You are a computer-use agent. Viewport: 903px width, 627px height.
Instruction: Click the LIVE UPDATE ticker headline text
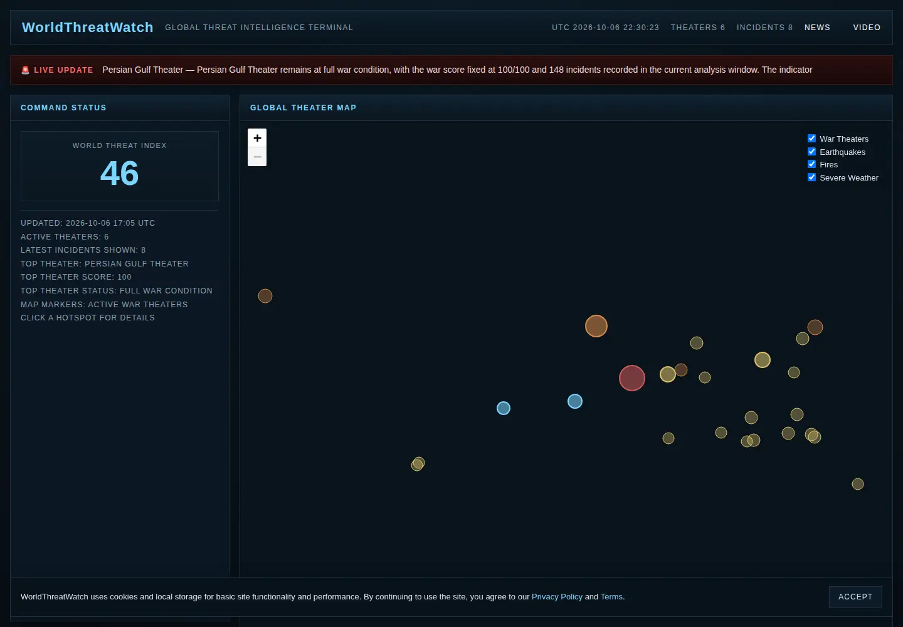click(457, 70)
